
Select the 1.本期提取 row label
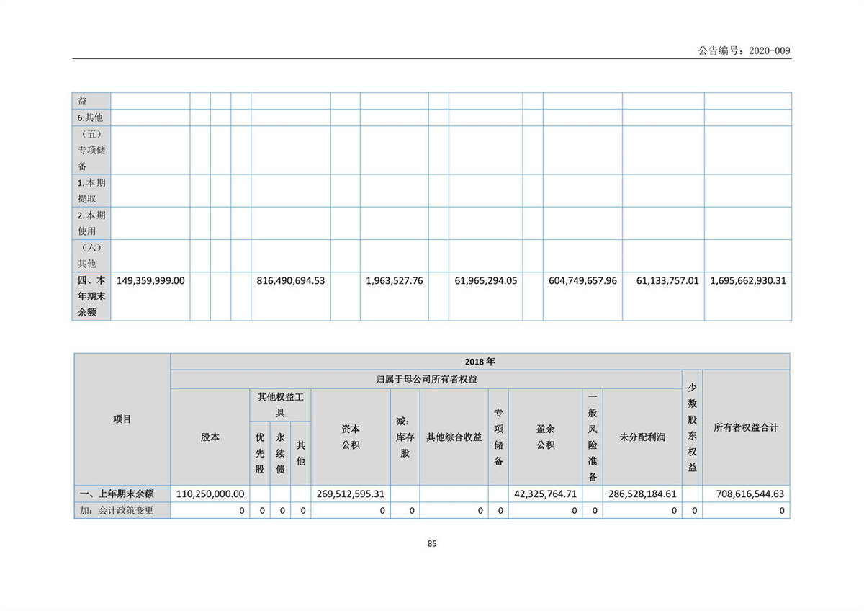pyautogui.click(x=91, y=190)
